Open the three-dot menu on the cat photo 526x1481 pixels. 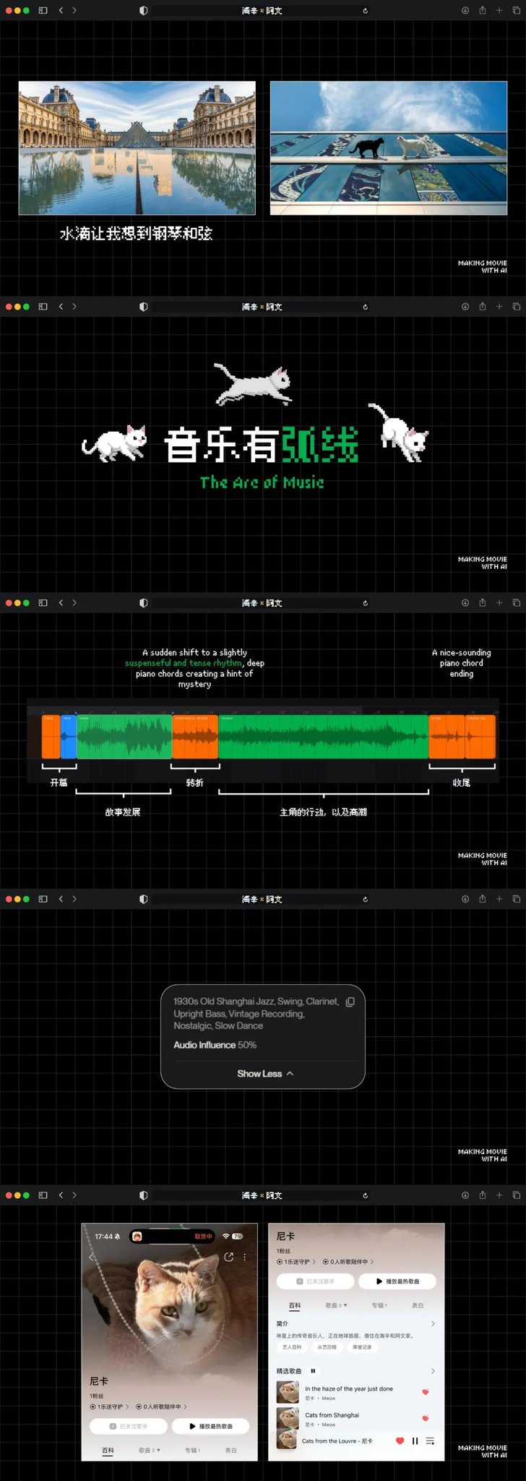point(245,1257)
